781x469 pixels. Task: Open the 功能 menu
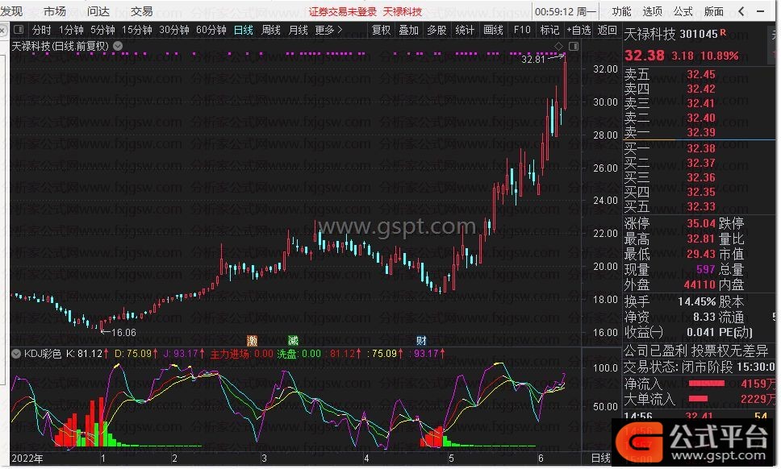[621, 11]
